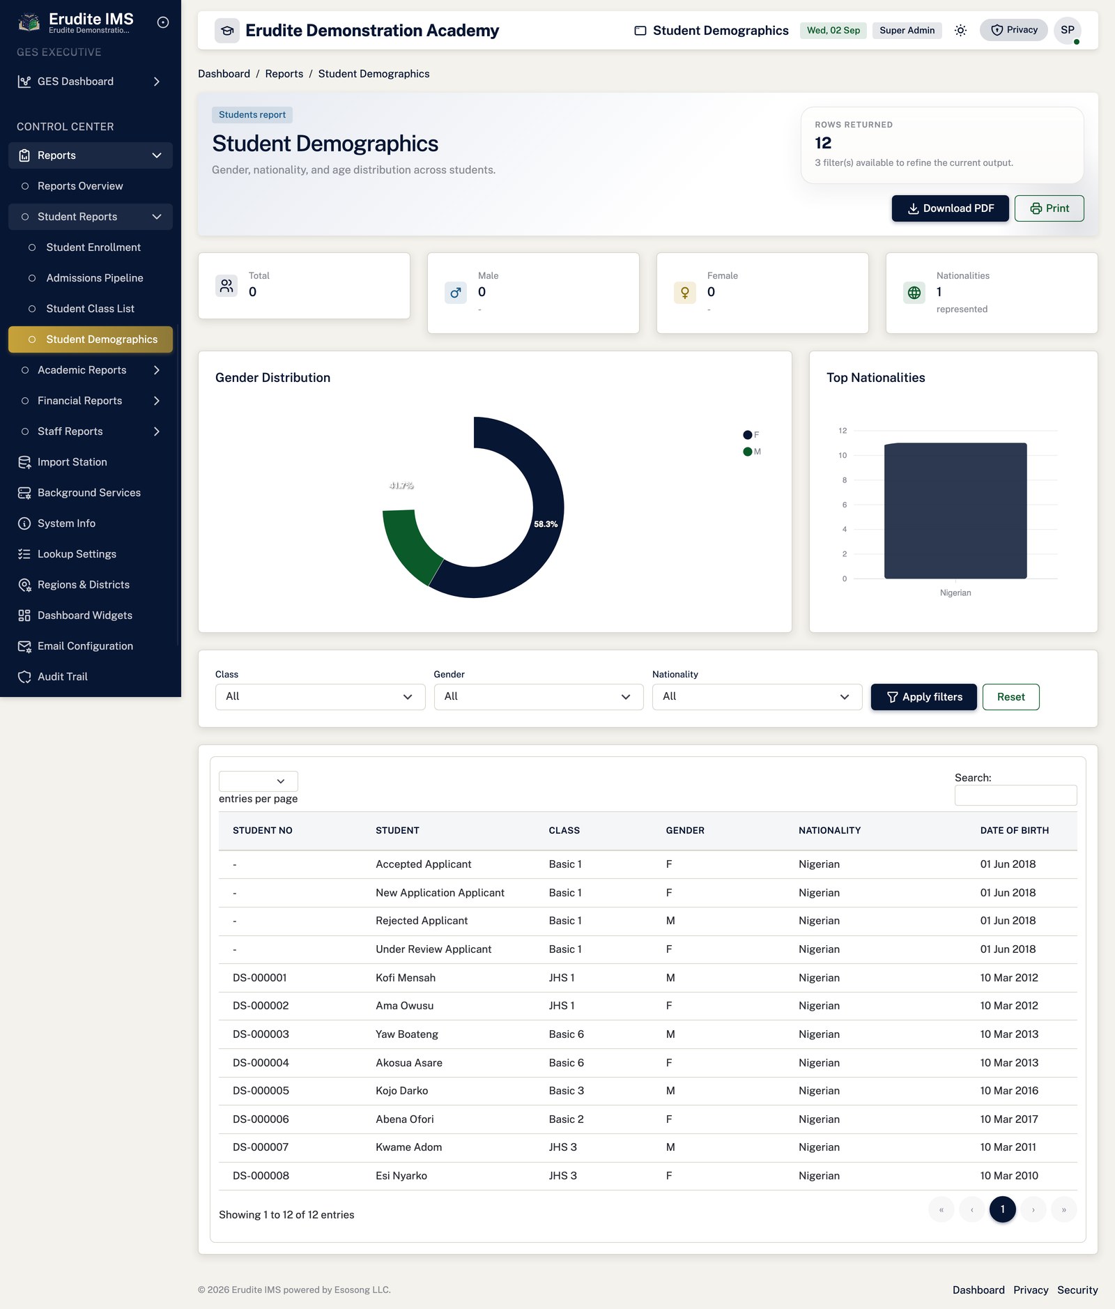
Task: Open the entries per page dropdown
Action: point(259,781)
